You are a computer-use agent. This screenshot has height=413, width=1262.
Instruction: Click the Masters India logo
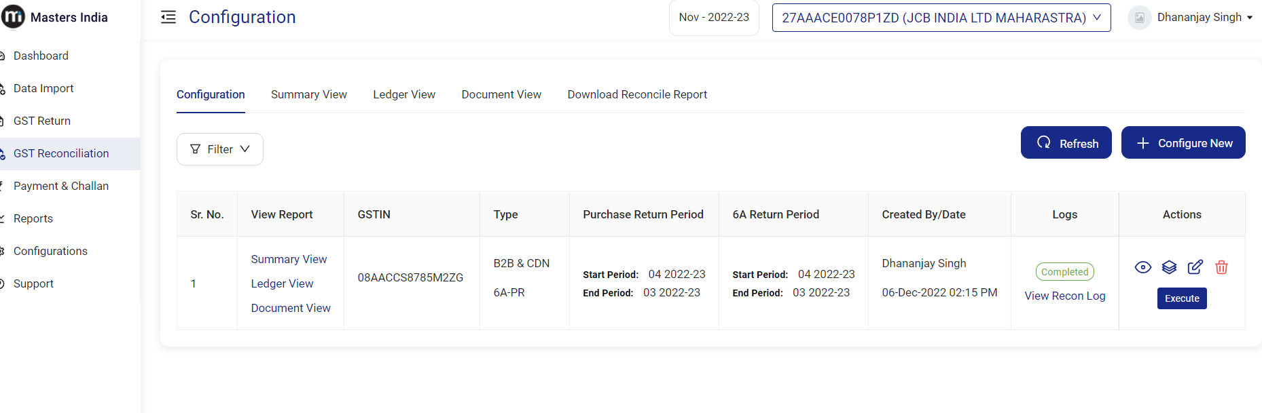pyautogui.click(x=14, y=17)
